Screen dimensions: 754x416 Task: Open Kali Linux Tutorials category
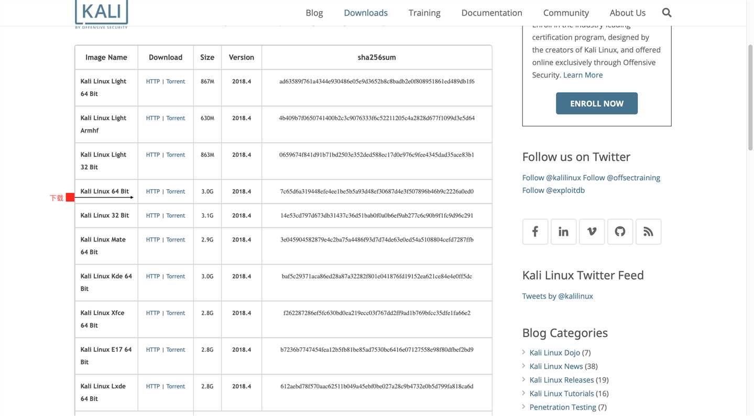(x=561, y=393)
